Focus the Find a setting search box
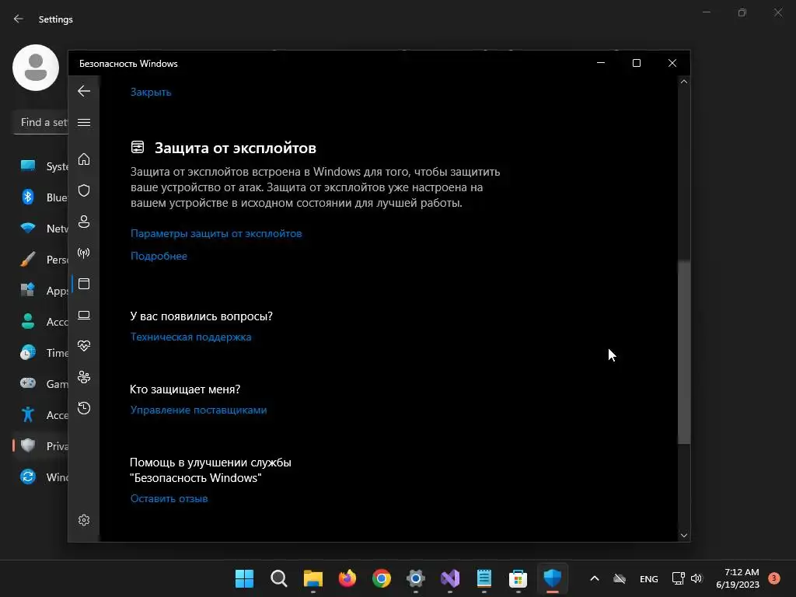Image resolution: width=796 pixels, height=597 pixels. 41,122
